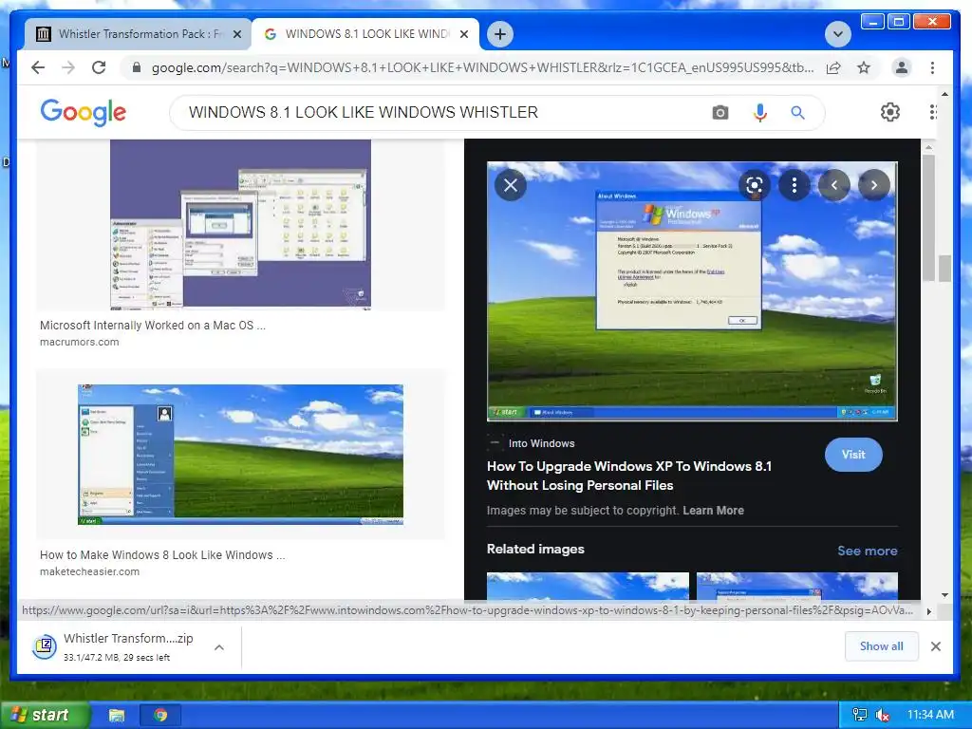Click See more related images
Viewport: 972px width, 729px height.
(868, 551)
